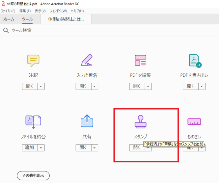This screenshot has width=219, height=183.
Task: Open the 編集(E) menu
Action: point(25,11)
